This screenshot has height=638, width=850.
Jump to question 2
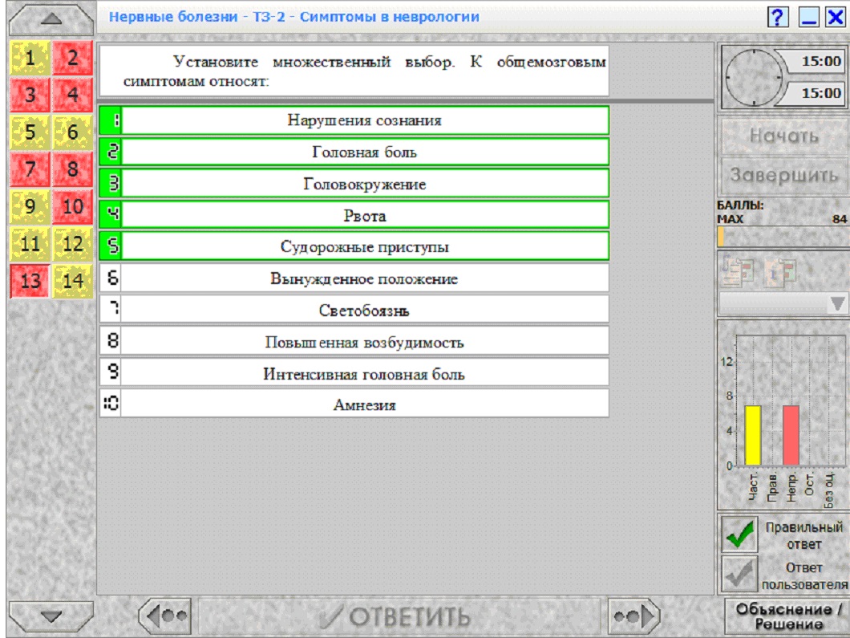click(x=73, y=58)
